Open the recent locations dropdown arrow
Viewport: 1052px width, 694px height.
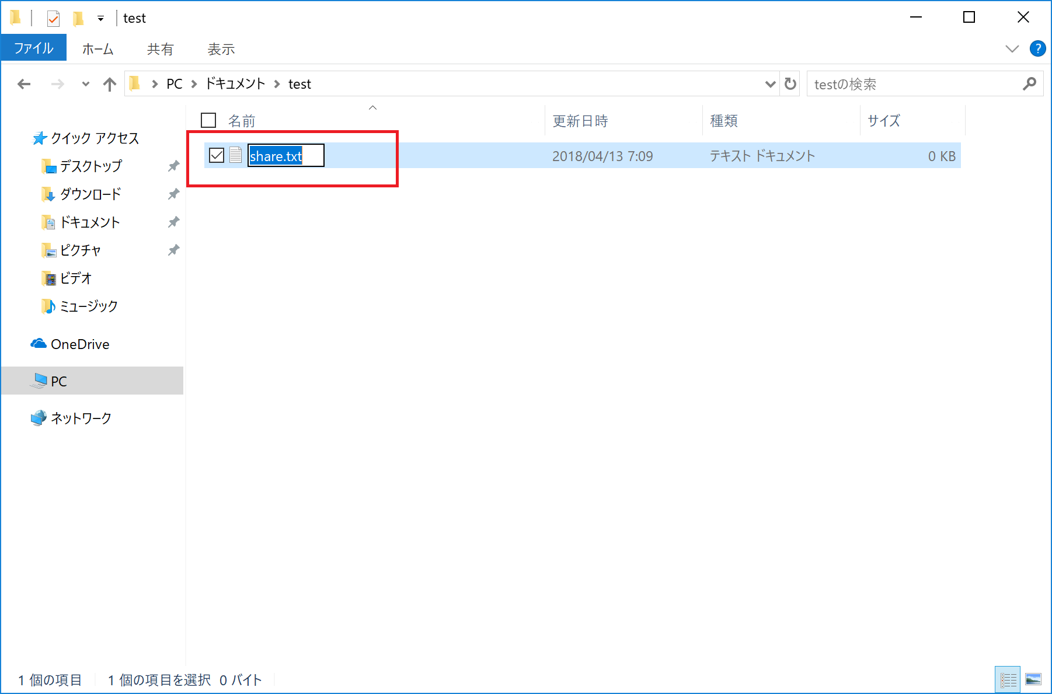(86, 84)
